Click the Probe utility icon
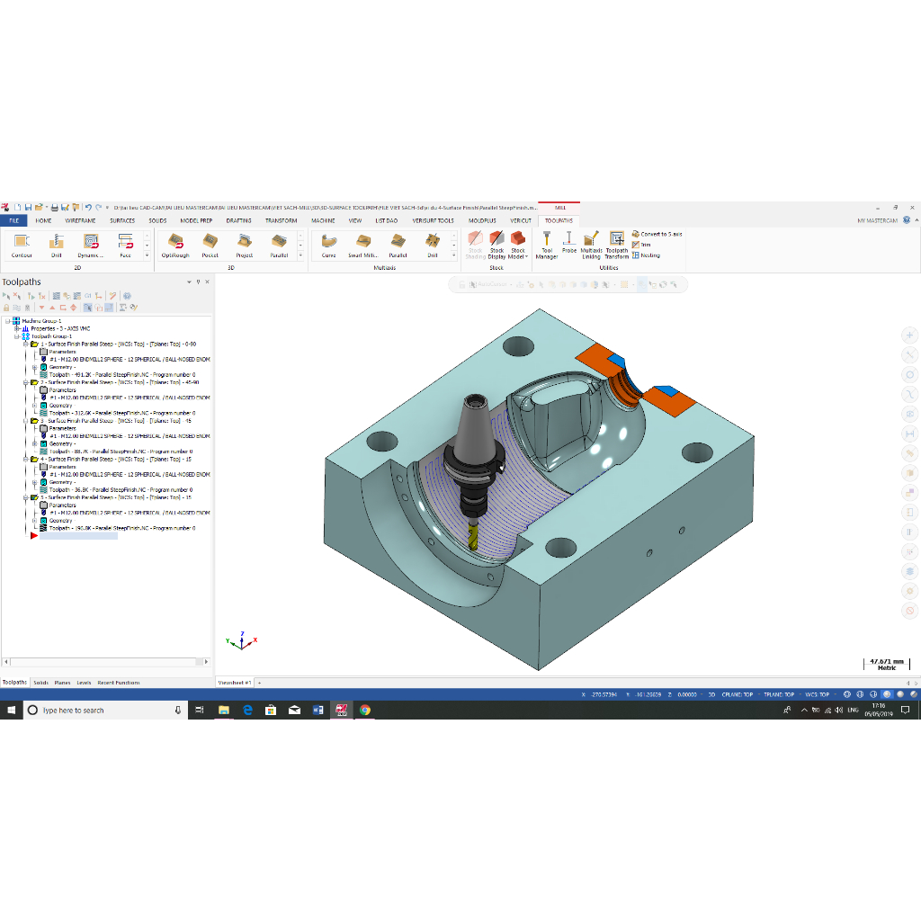The width and height of the screenshot is (921, 921). [569, 243]
